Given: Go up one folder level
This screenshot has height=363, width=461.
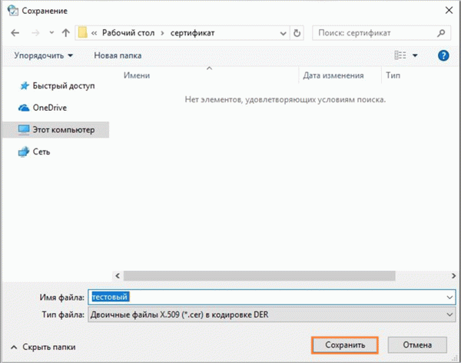Looking at the screenshot, I should 66,32.
